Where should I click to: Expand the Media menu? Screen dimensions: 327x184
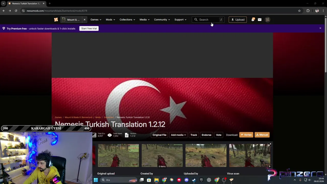144,20
